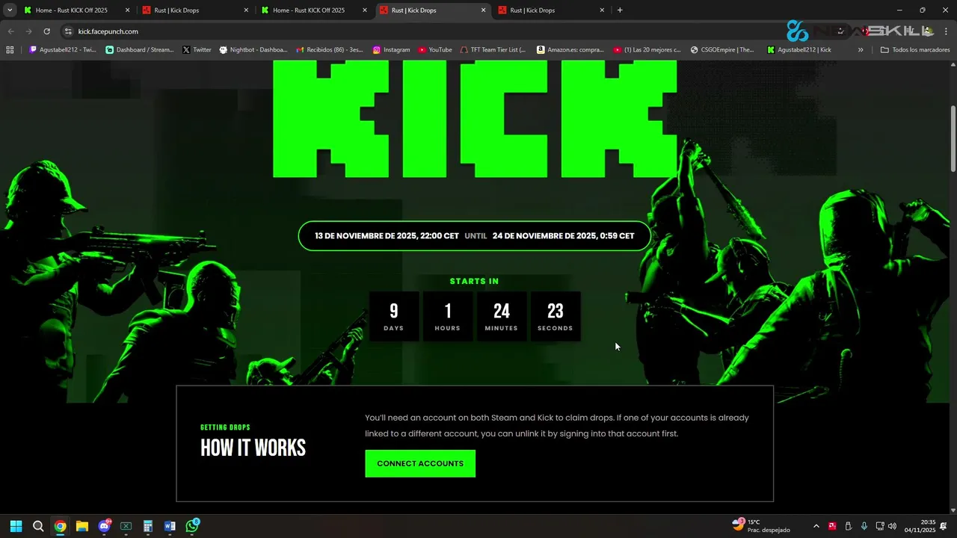
Task: Click the event date range pill
Action: coord(474,236)
